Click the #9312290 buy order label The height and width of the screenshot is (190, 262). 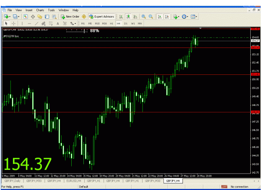[x=11, y=36]
